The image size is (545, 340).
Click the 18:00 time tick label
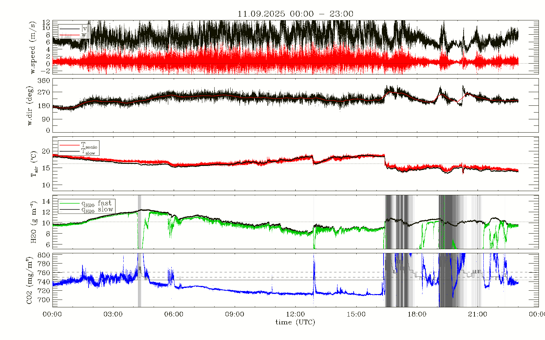(417, 314)
